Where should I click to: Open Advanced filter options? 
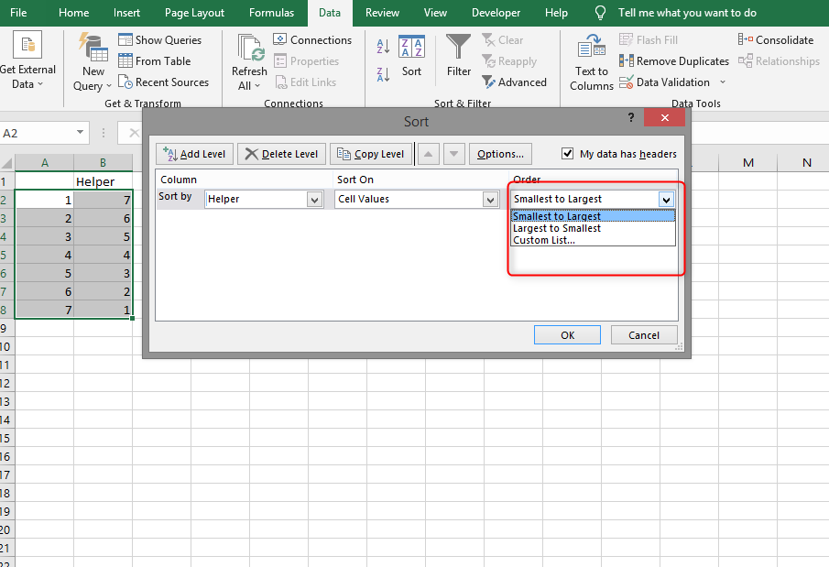point(515,82)
